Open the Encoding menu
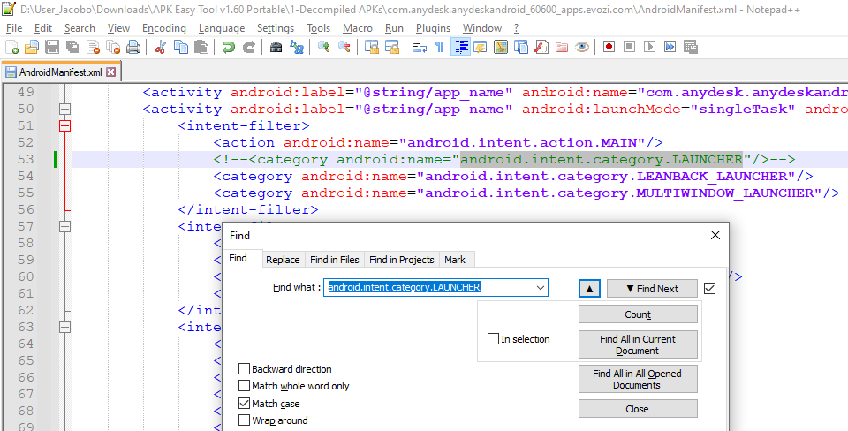Image resolution: width=848 pixels, height=431 pixels. click(164, 28)
